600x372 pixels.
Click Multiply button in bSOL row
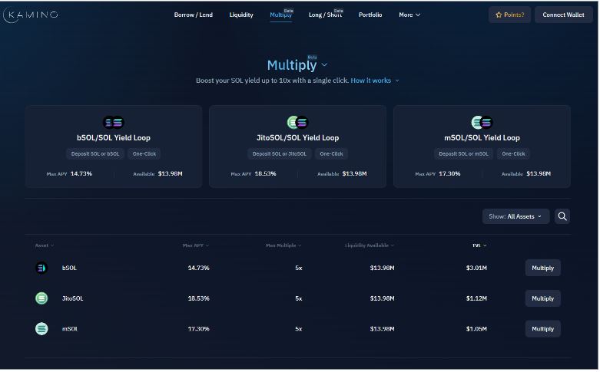tap(543, 268)
